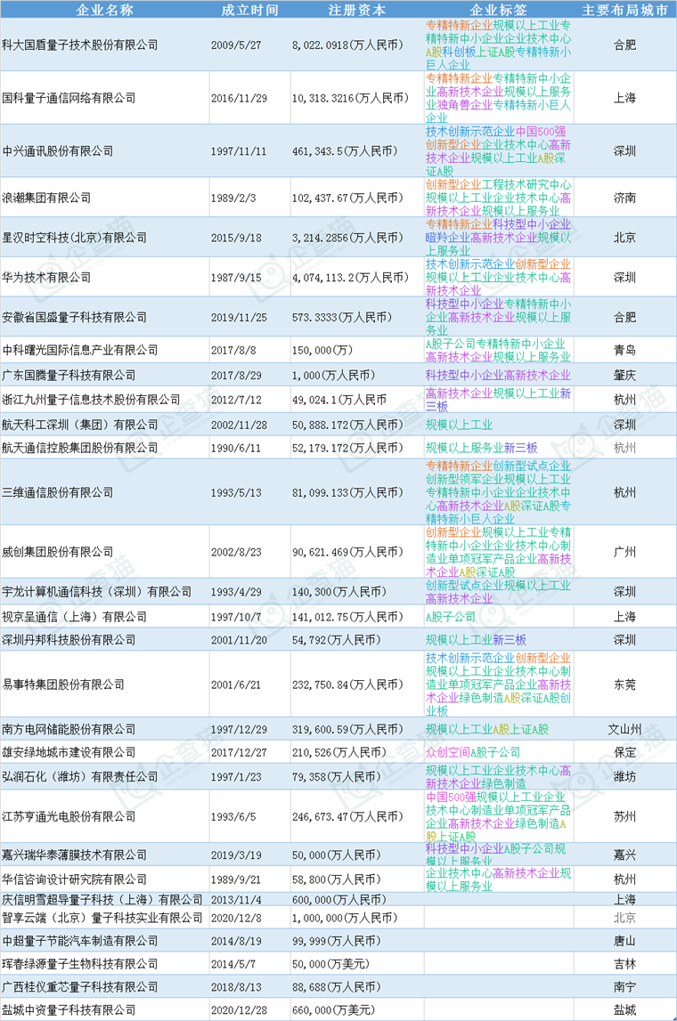Viewport: 677px width, 1021px height.
Task: Click registered capital 1,000,000(万人民币)
Action: (346, 918)
